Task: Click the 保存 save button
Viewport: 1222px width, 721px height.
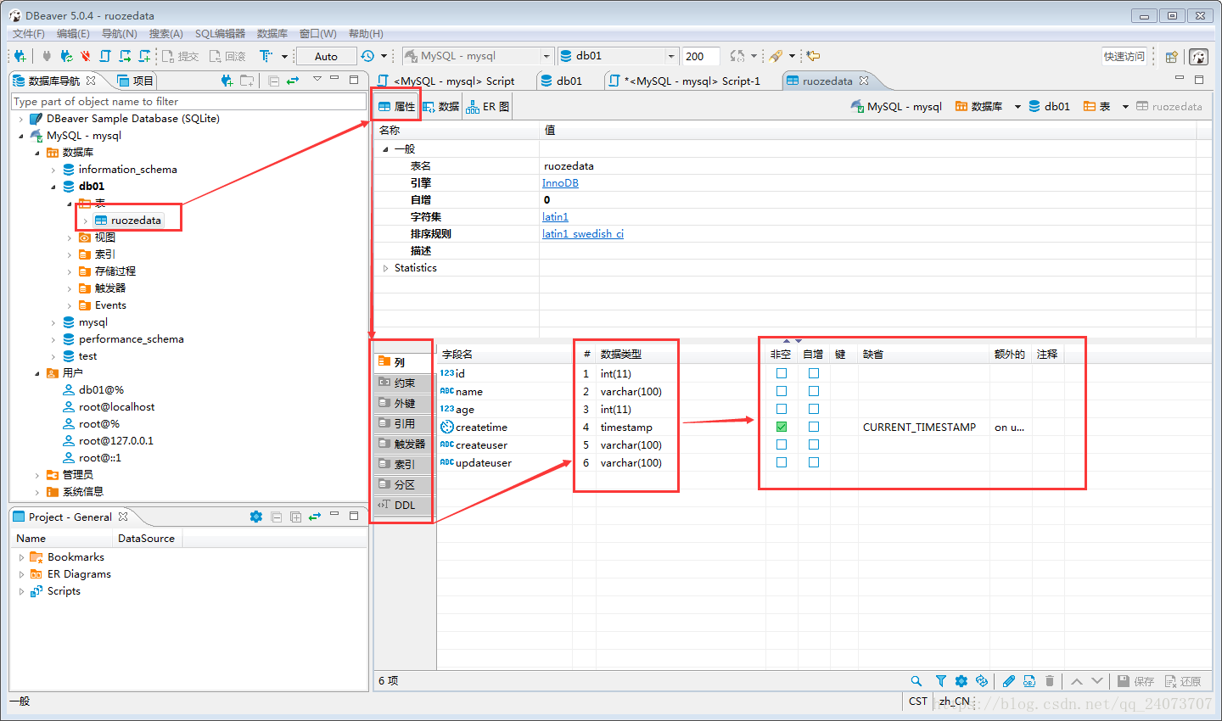Action: pos(1135,681)
